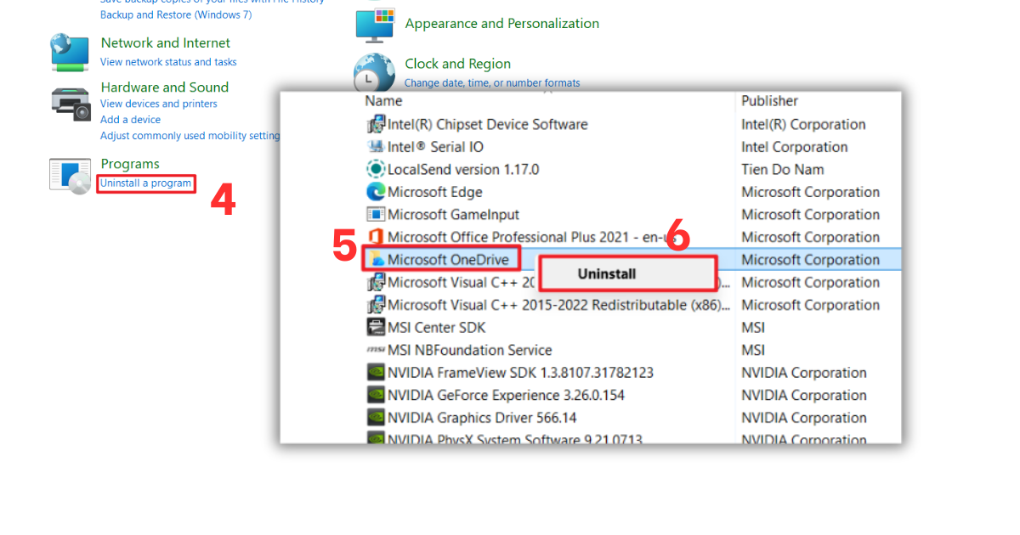This screenshot has height=535, width=1020.
Task: Open the Hardware and Sound category
Action: pyautogui.click(x=164, y=87)
